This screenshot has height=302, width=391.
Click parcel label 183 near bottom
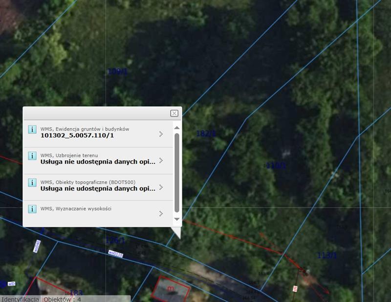76,293
